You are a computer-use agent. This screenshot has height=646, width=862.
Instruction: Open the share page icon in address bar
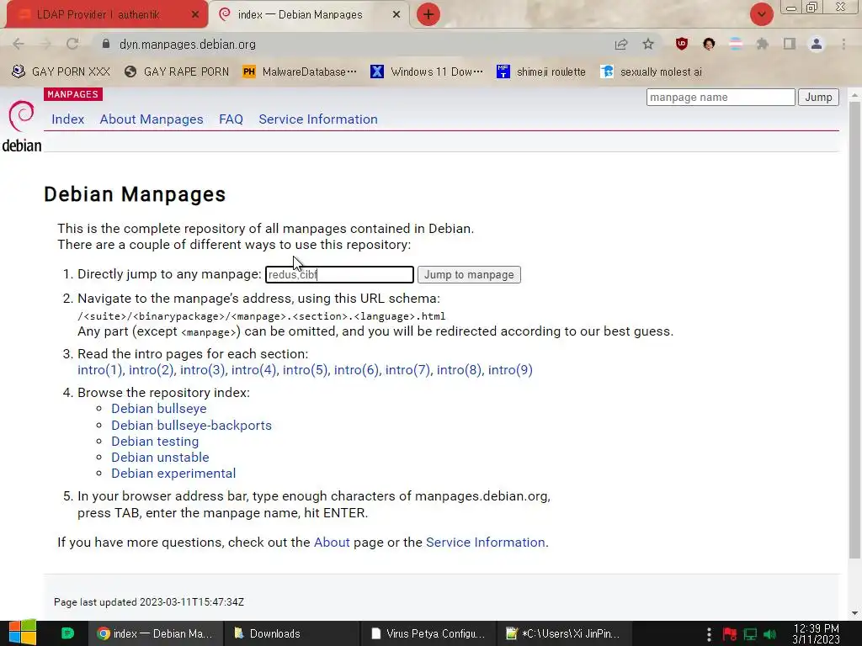(x=621, y=44)
